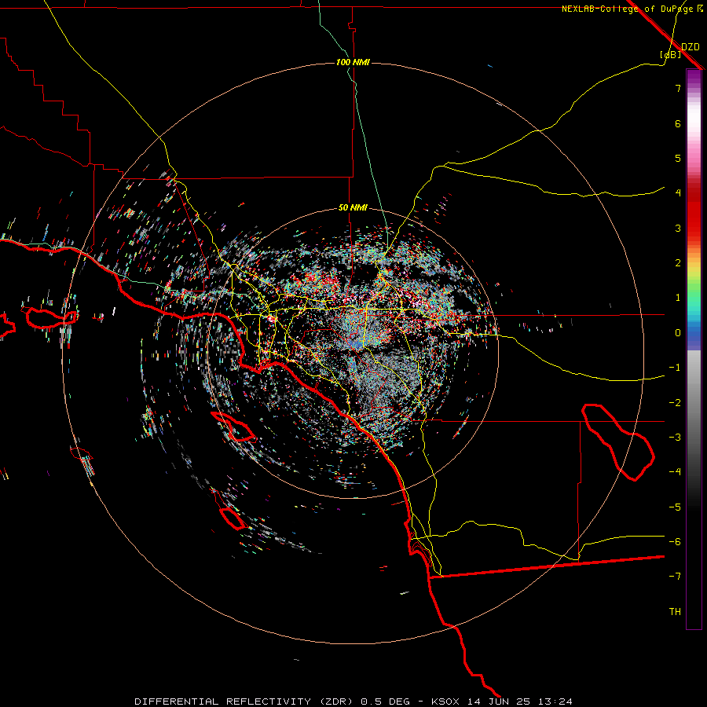Click the 0.5 DEG elevation text
707x707 pixels.
click(385, 702)
